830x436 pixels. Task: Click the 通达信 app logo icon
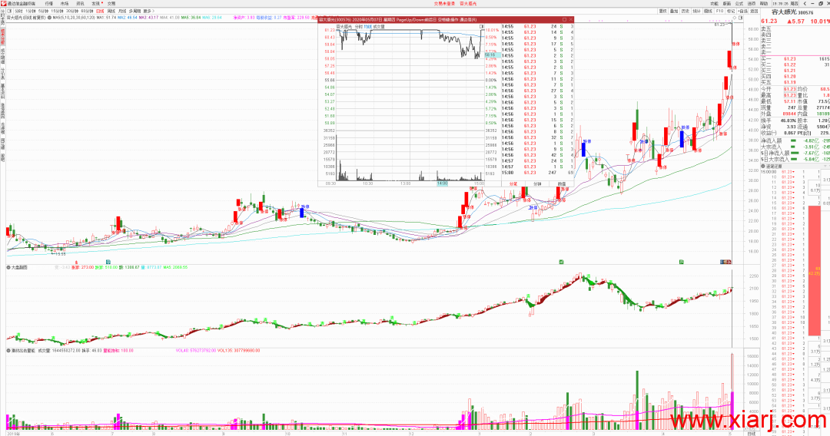(x=3, y=4)
